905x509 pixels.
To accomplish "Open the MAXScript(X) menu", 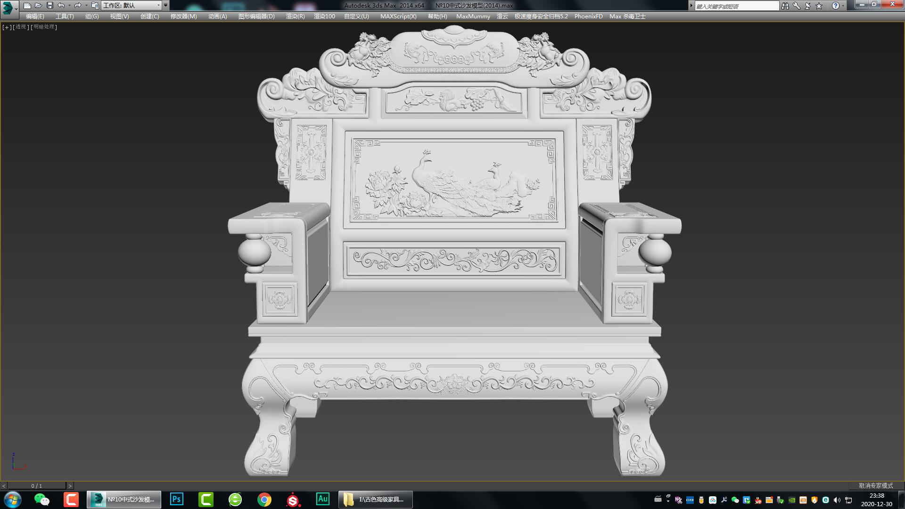I will (x=399, y=16).
